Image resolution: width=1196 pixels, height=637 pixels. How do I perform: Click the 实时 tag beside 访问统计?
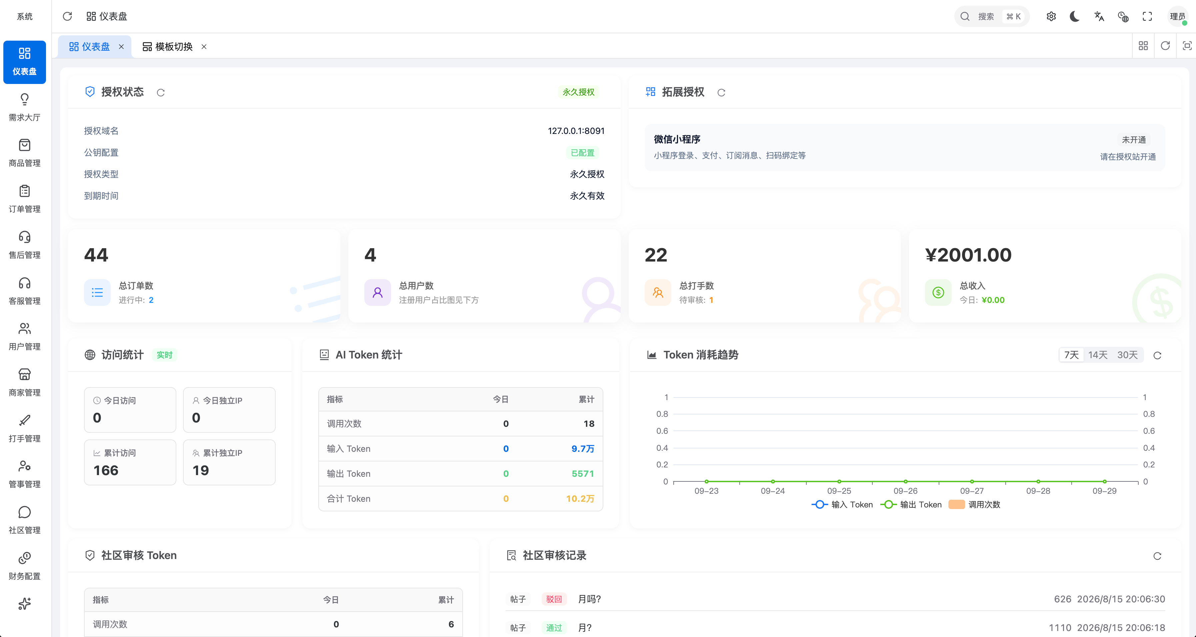(164, 355)
